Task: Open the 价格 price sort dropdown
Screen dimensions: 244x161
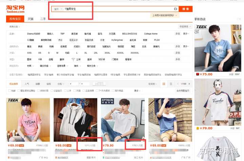Action: pos(61,84)
